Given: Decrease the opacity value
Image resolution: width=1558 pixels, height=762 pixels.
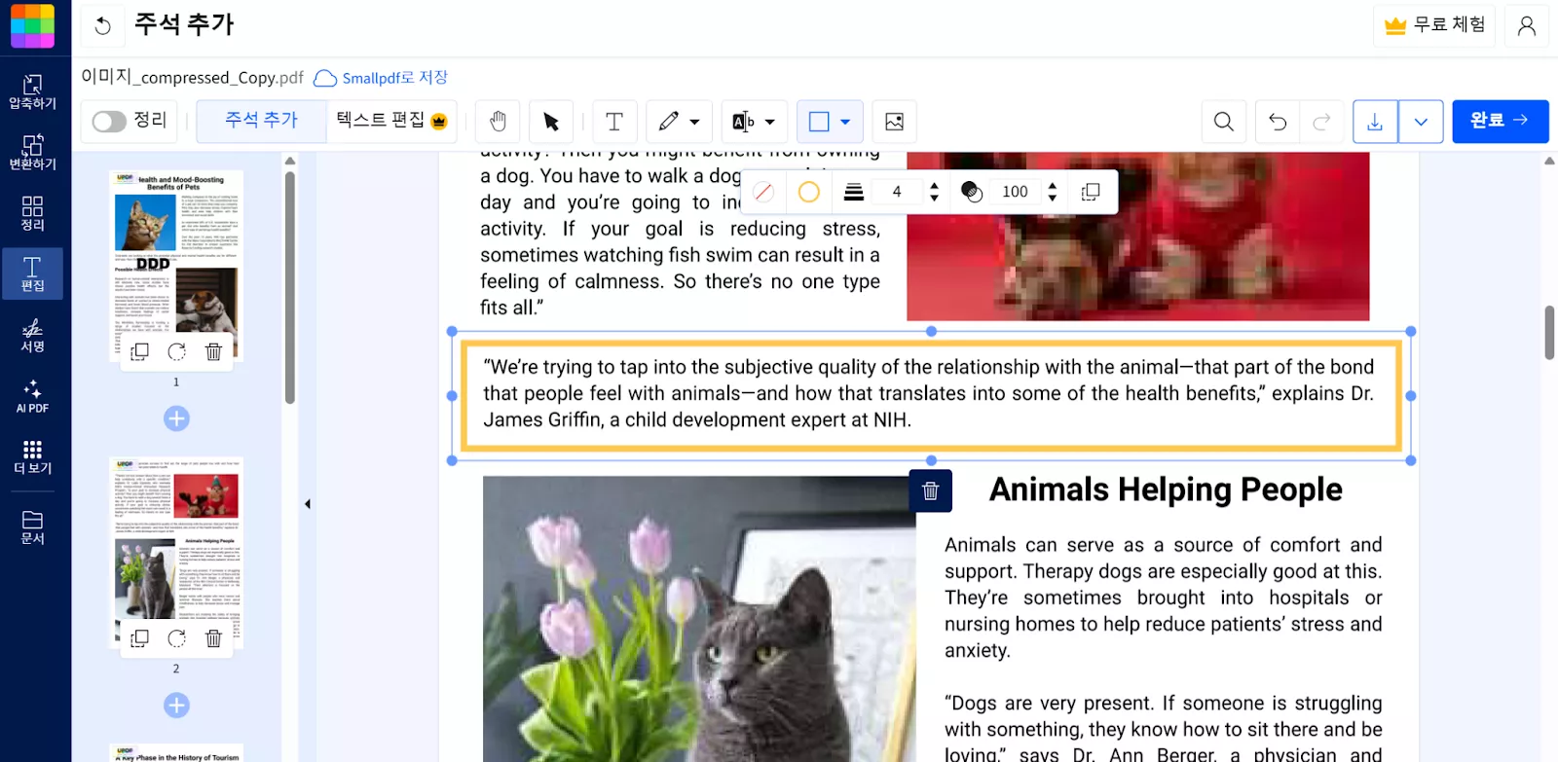Looking at the screenshot, I should [1053, 199].
